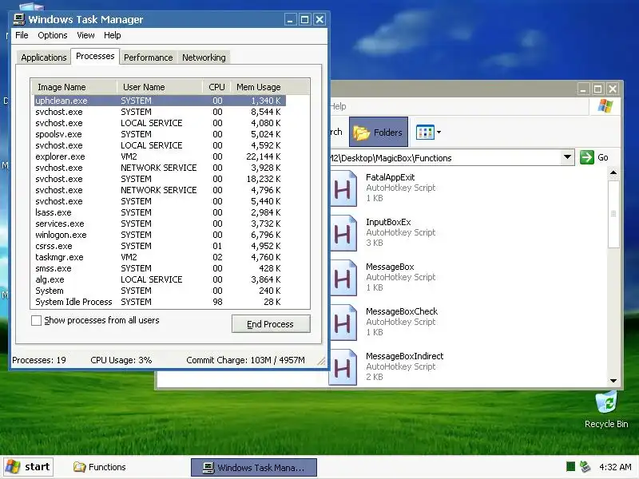Sort by User Name column header

[161, 87]
